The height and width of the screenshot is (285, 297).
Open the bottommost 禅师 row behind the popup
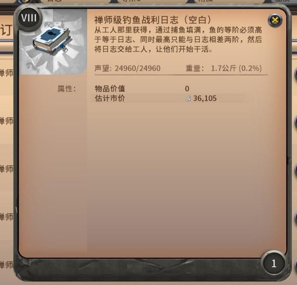7,265
